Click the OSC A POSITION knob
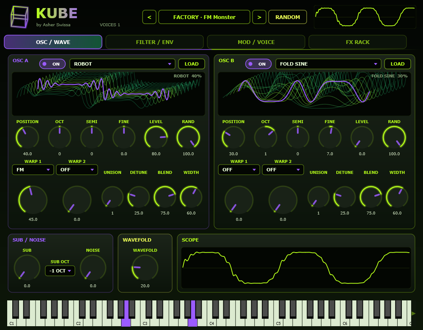The image size is (423, 330). point(27,137)
